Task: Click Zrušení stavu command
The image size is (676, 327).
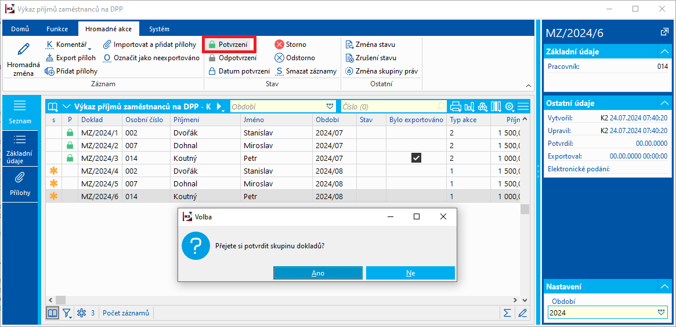Action: pos(371,58)
